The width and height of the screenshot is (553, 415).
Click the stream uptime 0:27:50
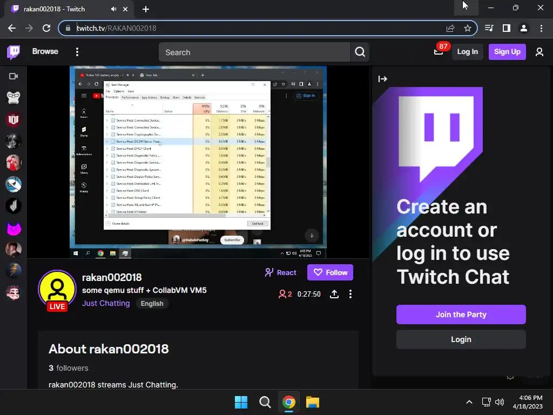pos(309,294)
